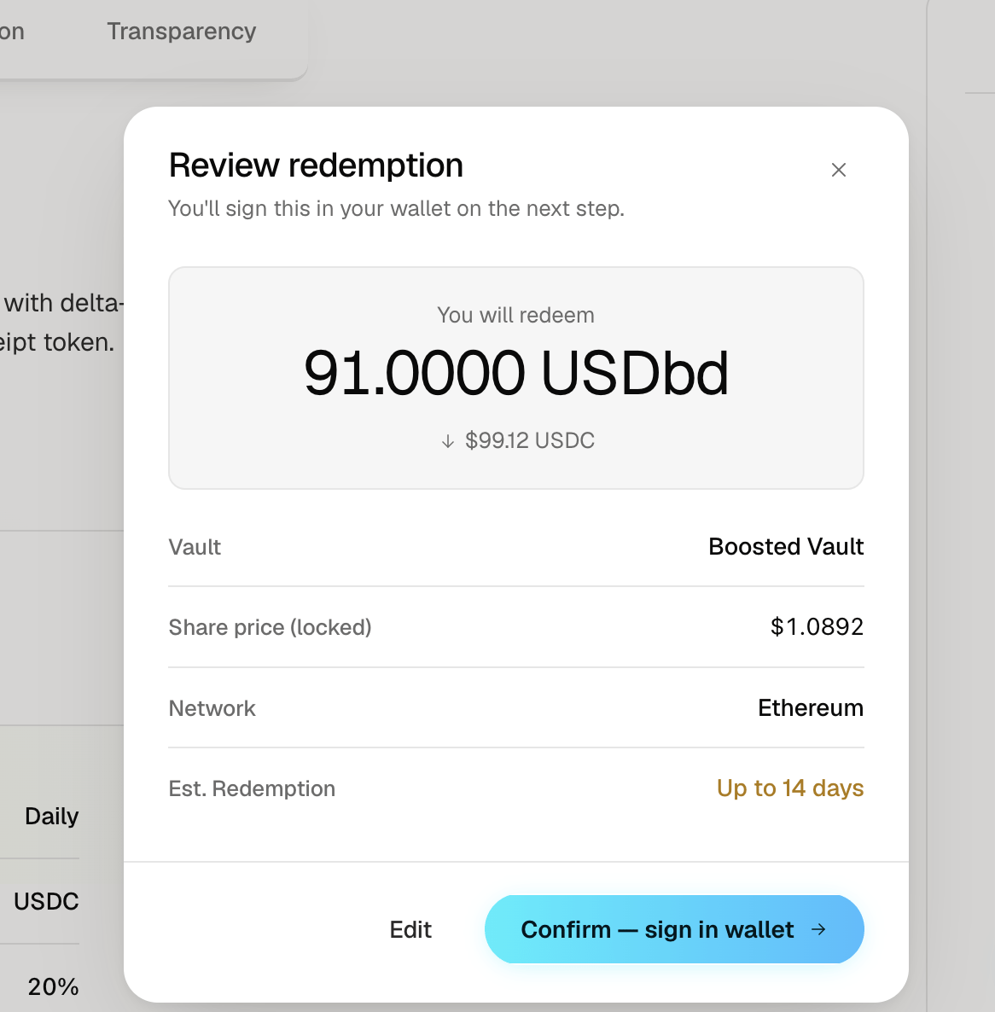Click the Review redemption heading
995x1012 pixels.
pyautogui.click(x=317, y=166)
